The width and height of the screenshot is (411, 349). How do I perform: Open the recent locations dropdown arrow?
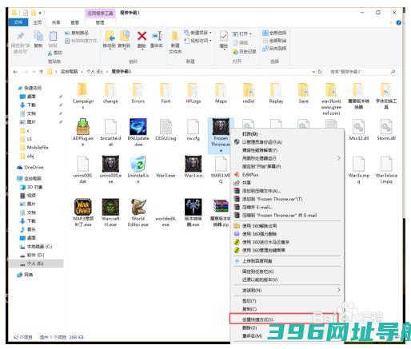[34, 72]
